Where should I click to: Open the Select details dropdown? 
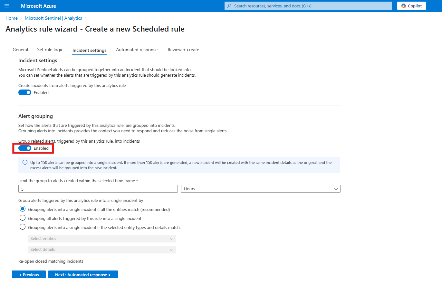(x=102, y=250)
